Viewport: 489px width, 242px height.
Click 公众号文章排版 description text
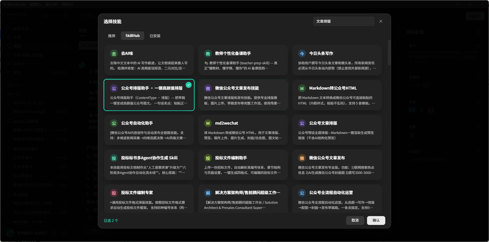click(336, 135)
